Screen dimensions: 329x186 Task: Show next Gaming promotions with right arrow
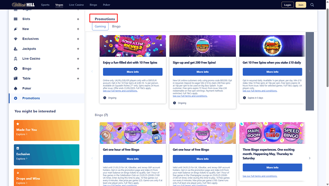310,71
